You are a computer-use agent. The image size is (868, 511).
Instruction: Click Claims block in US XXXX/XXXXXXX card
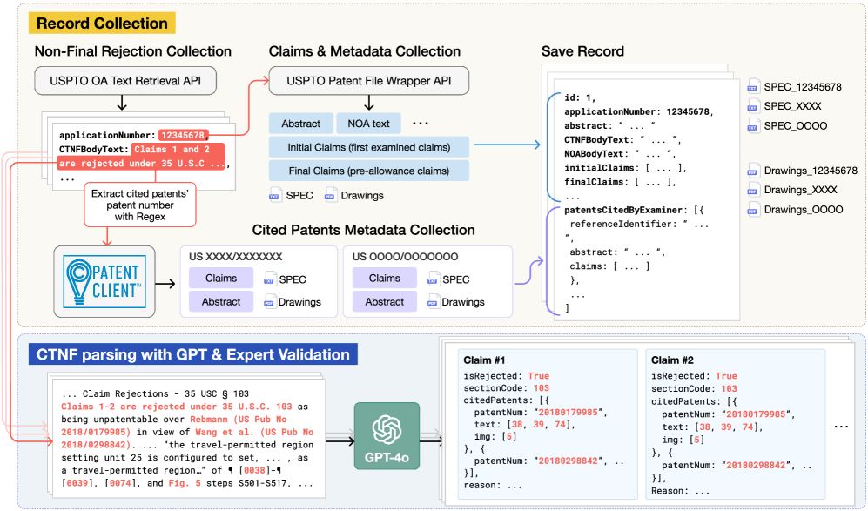(x=221, y=278)
